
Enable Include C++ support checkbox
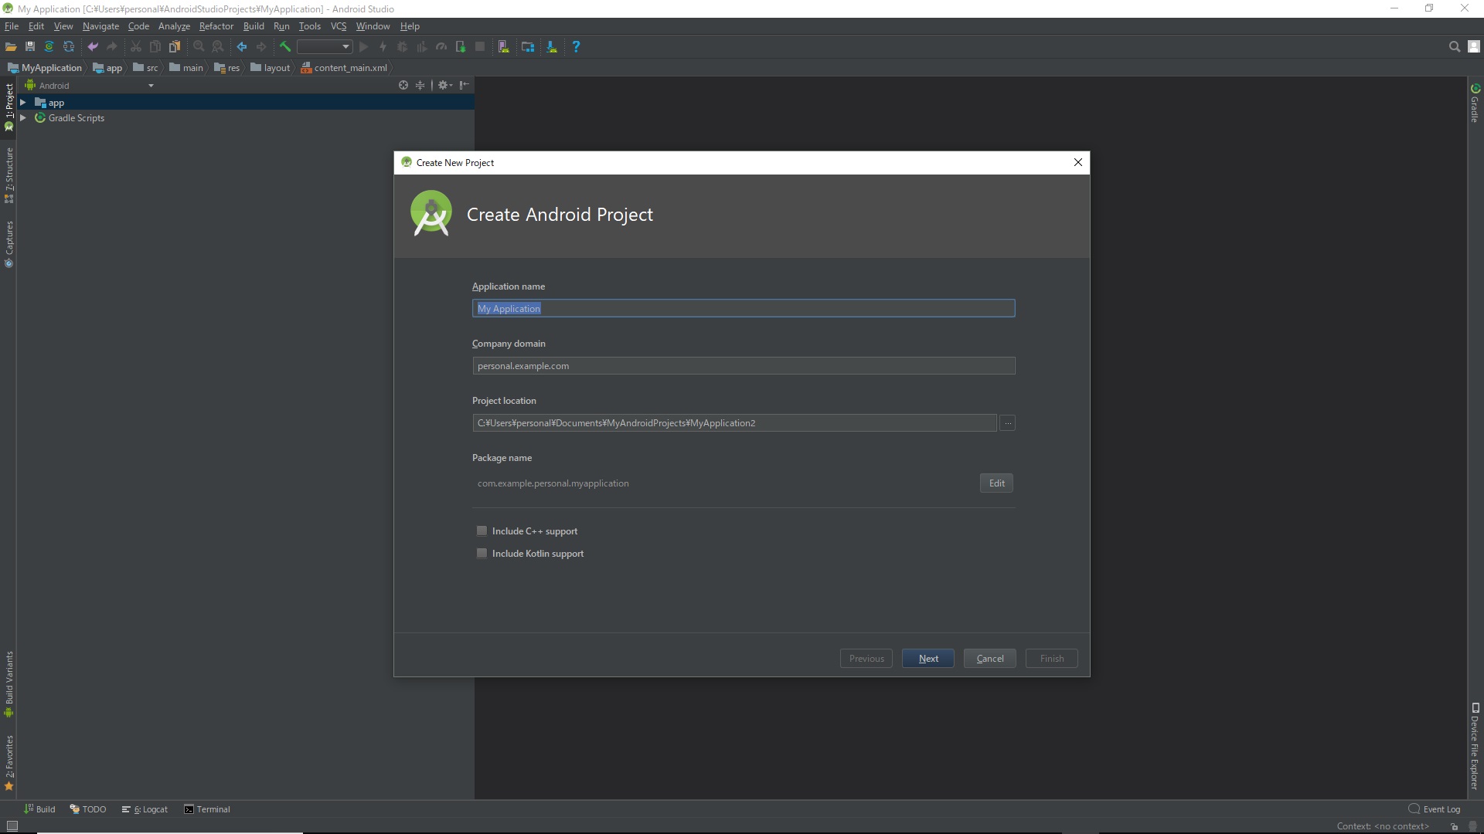[482, 531]
